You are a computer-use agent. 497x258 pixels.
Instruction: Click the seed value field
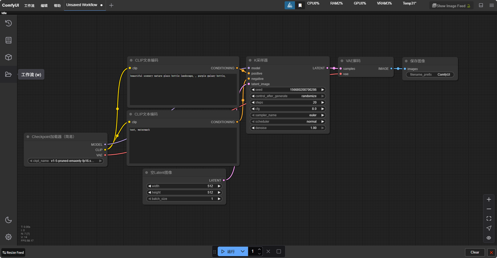(x=288, y=90)
